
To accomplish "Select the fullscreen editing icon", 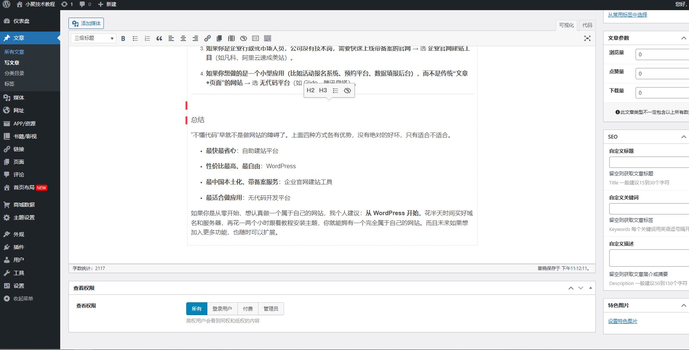I will [587, 38].
